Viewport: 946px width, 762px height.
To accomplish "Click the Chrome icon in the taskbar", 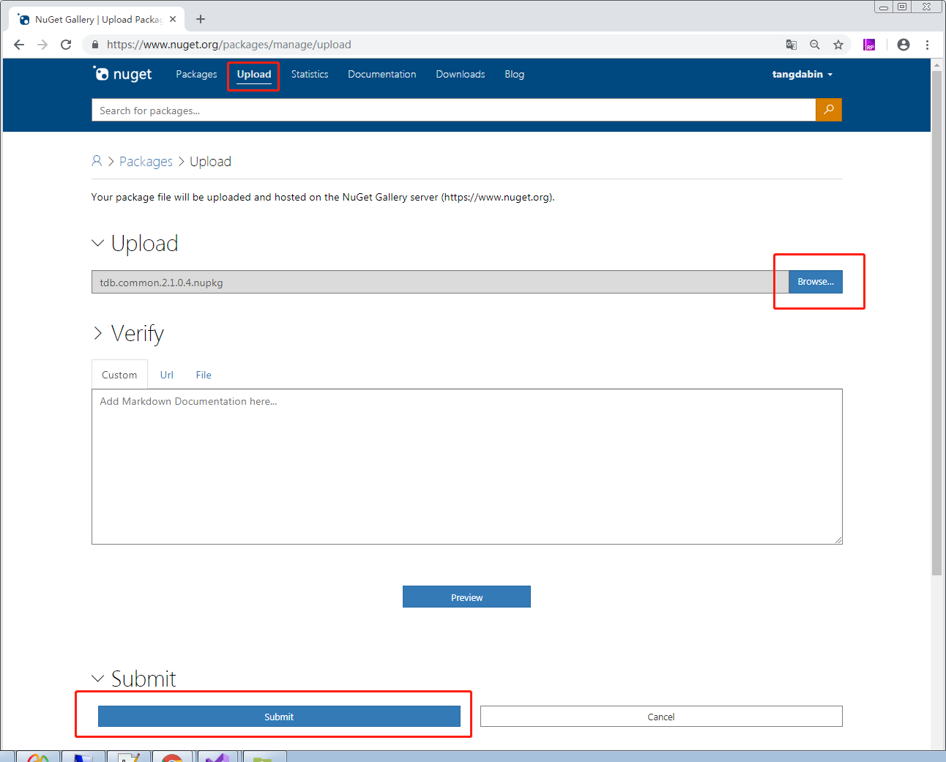I will 172,757.
